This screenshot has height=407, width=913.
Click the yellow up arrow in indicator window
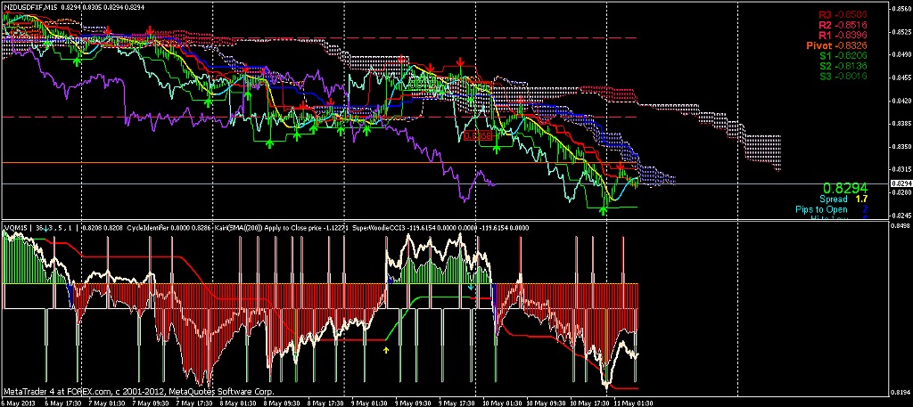click(x=386, y=350)
